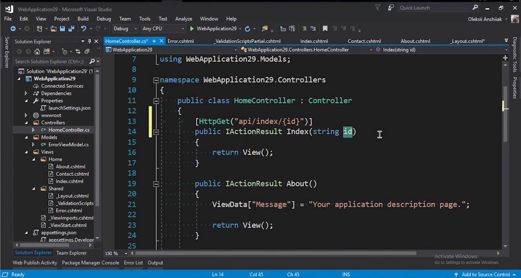Open the Build menu
Viewport: 521px width, 278px height.
(x=83, y=19)
